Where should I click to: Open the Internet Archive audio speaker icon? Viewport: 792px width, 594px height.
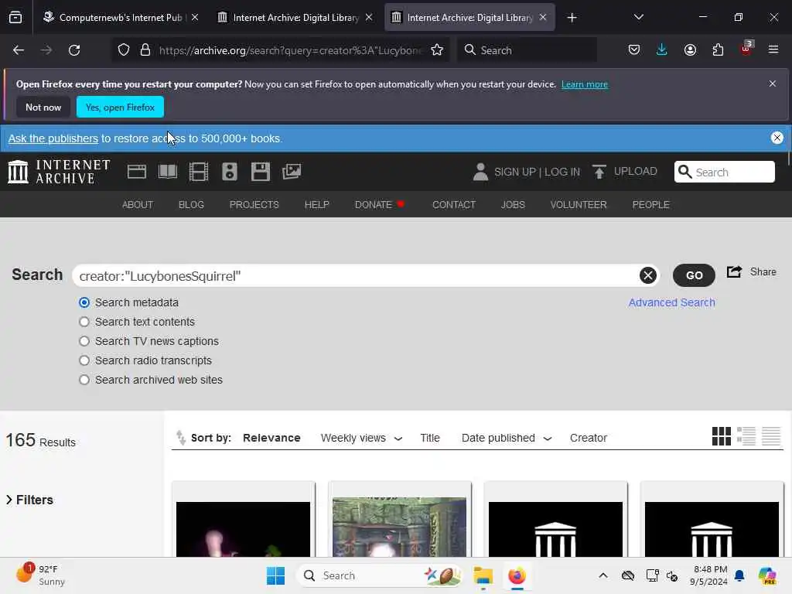pyautogui.click(x=229, y=172)
